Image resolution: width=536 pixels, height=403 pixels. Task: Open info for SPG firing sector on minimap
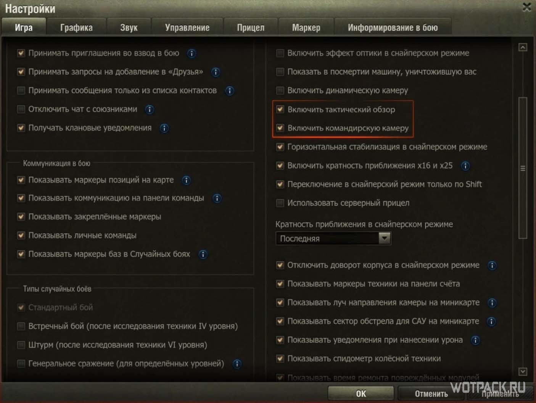[x=491, y=322]
